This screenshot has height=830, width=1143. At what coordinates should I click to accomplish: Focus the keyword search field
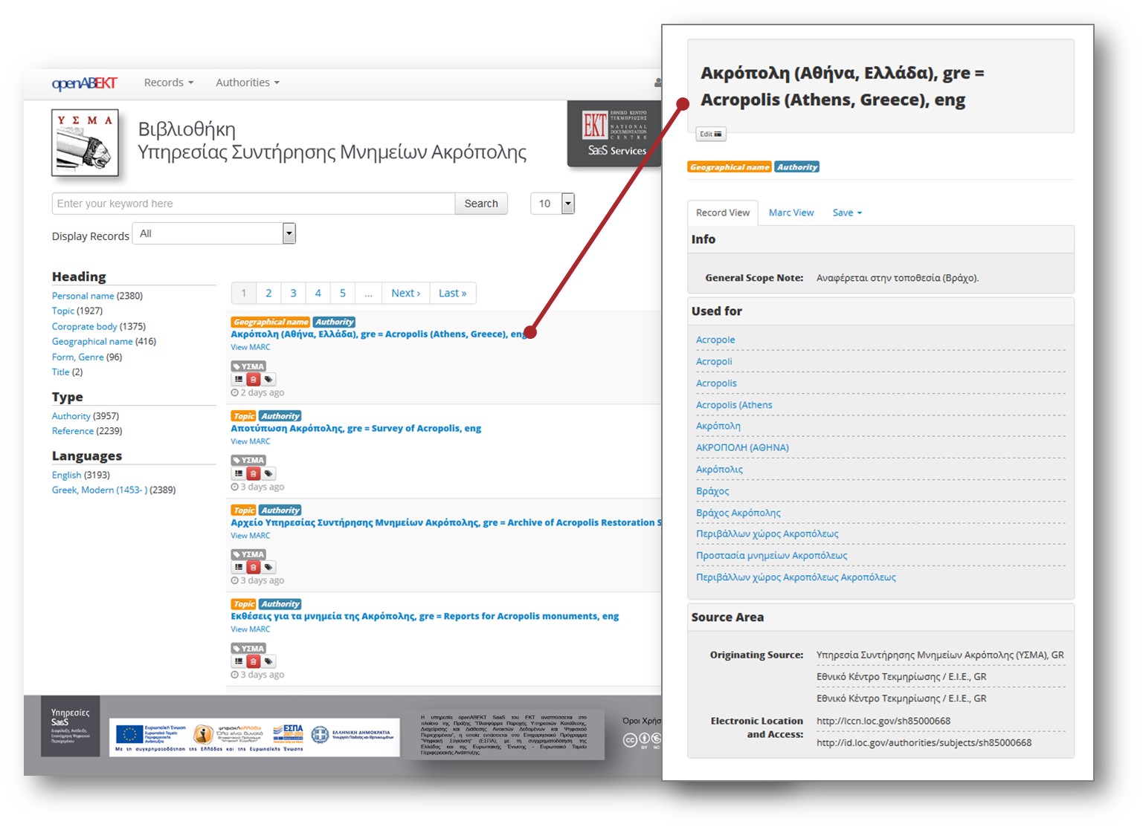coord(254,204)
